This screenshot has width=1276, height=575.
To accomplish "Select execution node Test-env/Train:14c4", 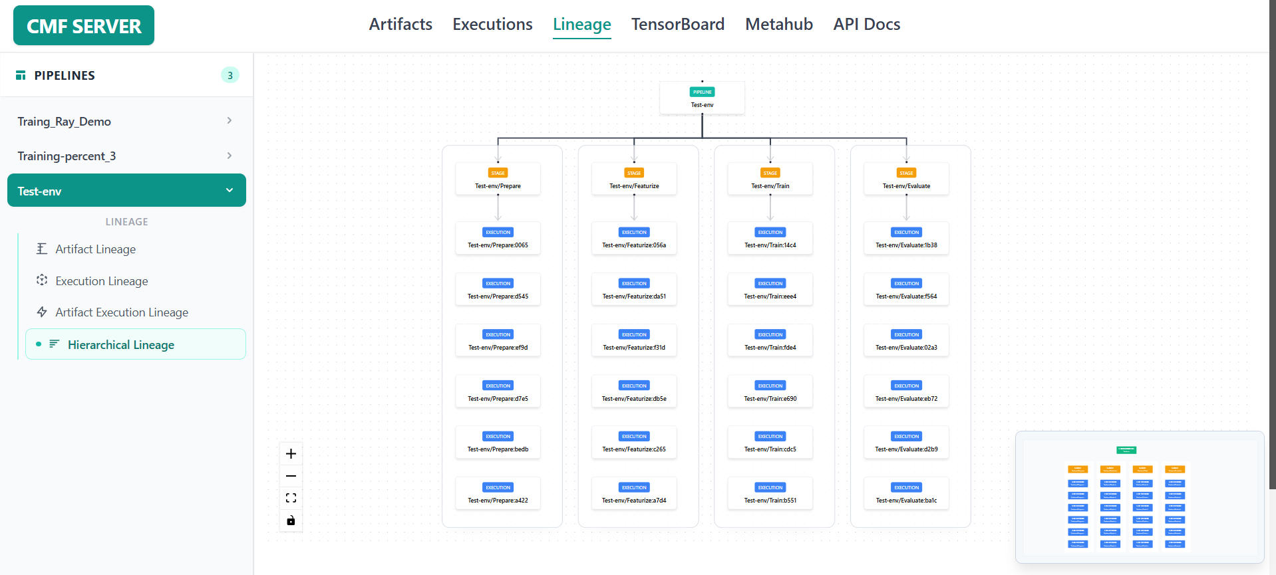I will [x=770, y=238].
